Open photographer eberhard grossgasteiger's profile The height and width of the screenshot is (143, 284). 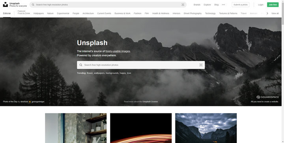coord(32,101)
